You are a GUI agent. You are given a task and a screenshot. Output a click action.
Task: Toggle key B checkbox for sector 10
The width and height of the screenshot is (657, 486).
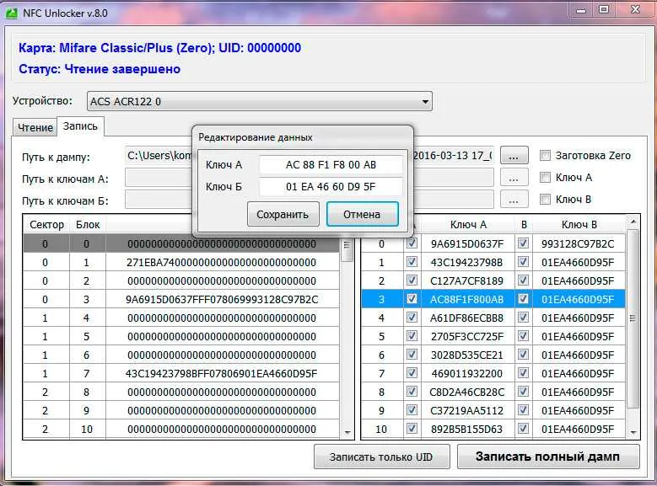point(523,428)
